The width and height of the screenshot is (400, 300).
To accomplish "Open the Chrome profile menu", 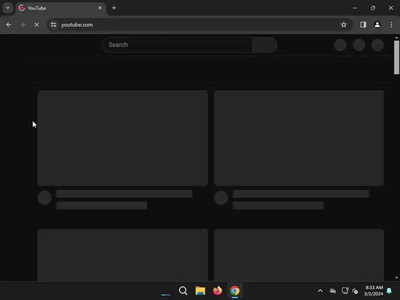I will (x=377, y=25).
